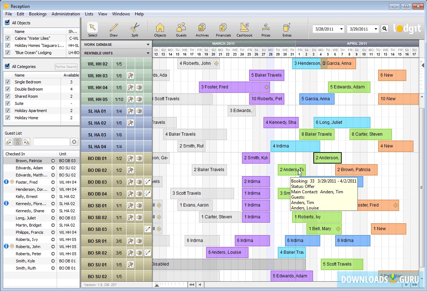Open the Financials module

click(x=223, y=29)
